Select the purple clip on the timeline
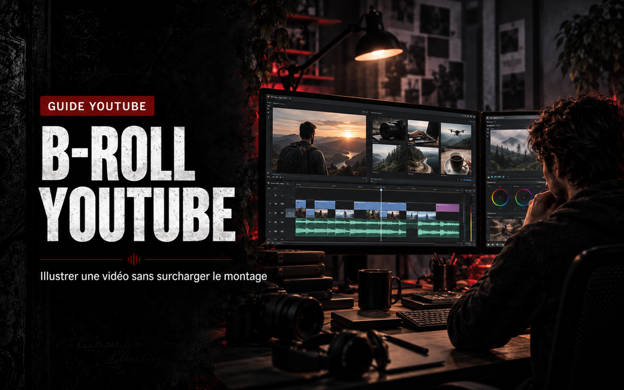Viewport: 624px width, 390px height. click(448, 207)
